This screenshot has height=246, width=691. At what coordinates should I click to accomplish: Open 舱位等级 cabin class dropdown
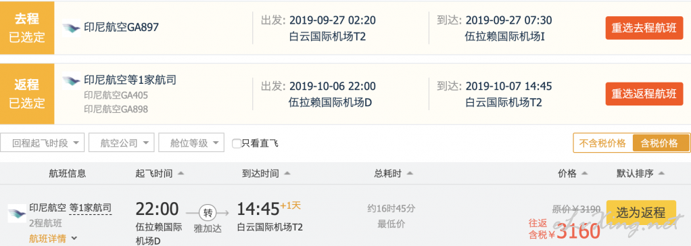point(191,143)
